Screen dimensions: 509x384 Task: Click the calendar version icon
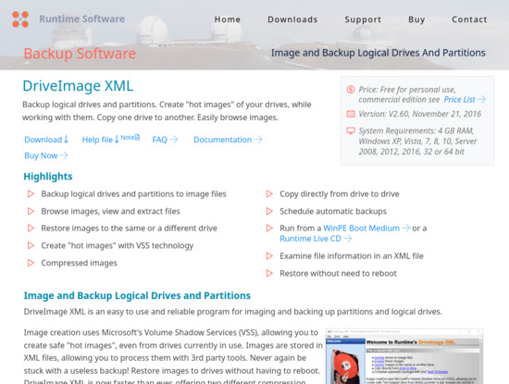(351, 114)
